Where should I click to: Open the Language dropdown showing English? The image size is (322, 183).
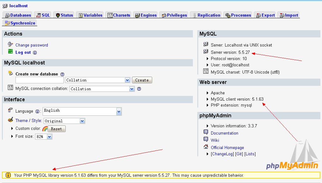coord(82,111)
